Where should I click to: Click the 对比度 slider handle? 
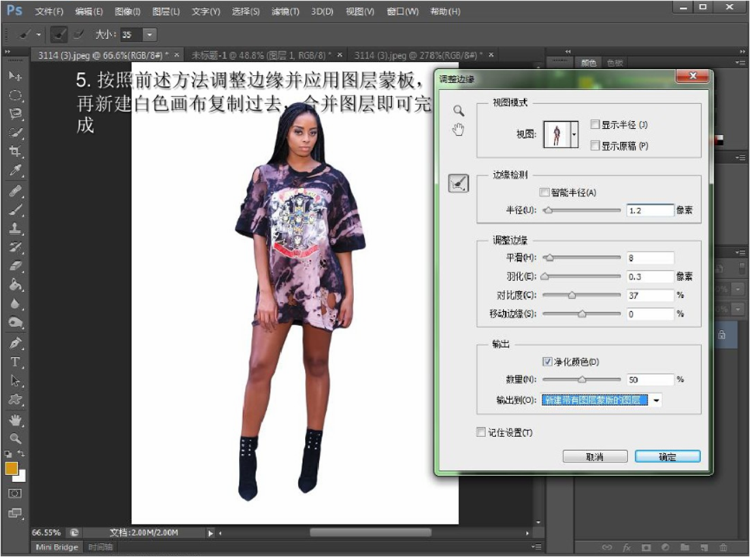[x=572, y=295]
